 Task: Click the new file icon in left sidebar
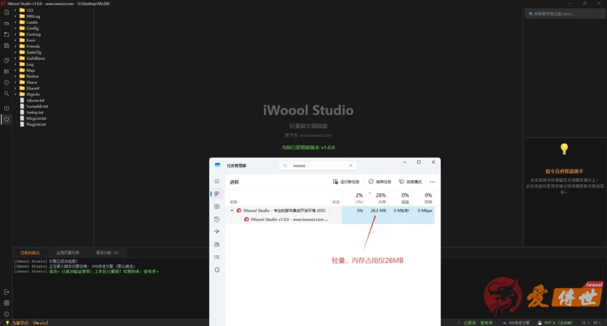tap(7, 12)
